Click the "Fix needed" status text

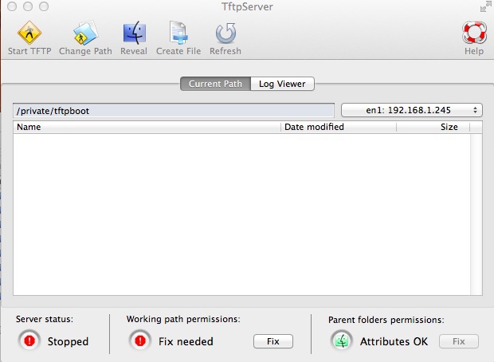point(186,341)
